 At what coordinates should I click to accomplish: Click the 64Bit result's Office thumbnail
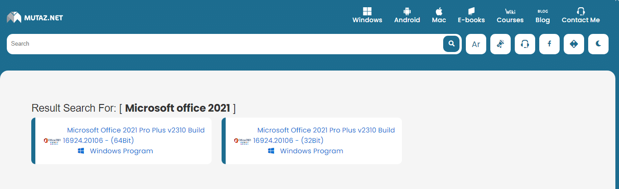[x=52, y=141]
